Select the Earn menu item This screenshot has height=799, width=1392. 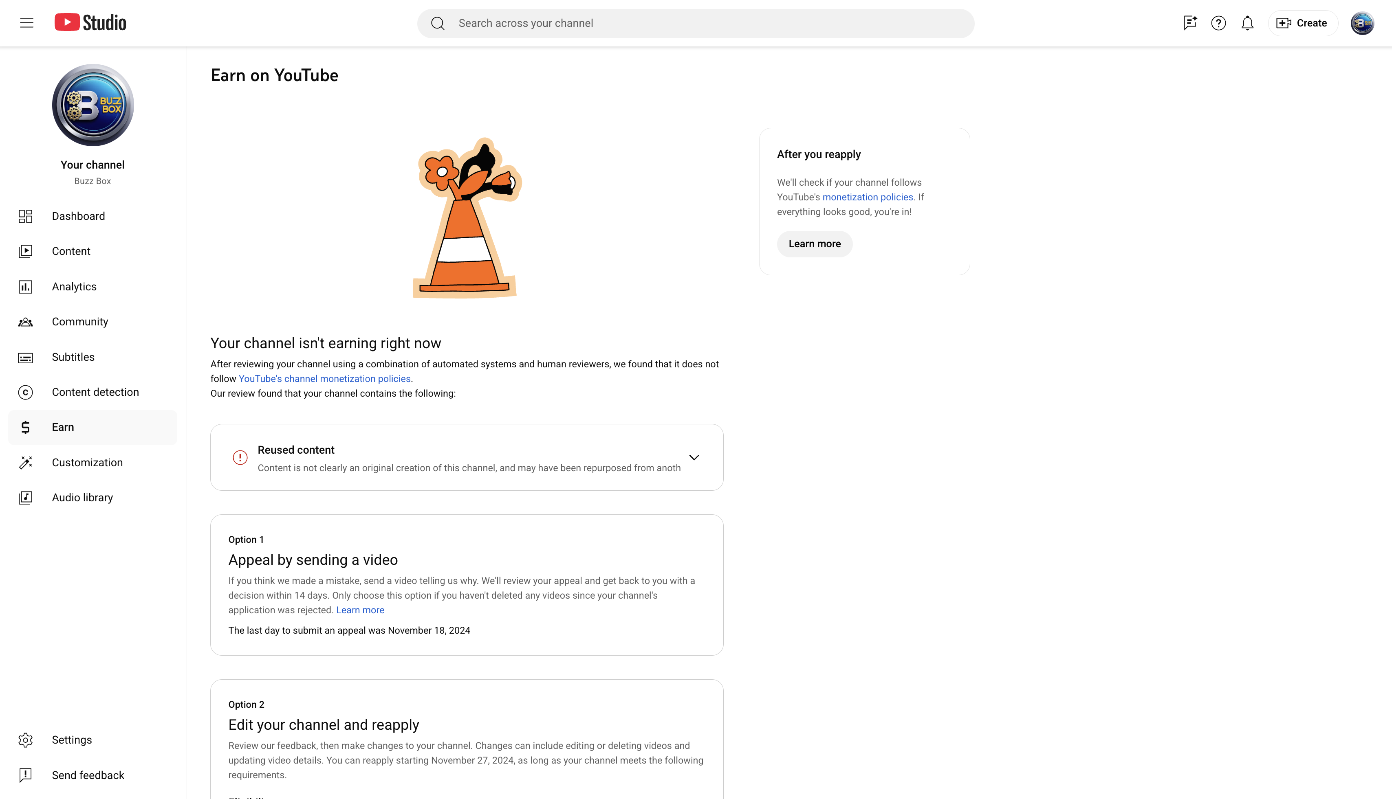point(92,428)
